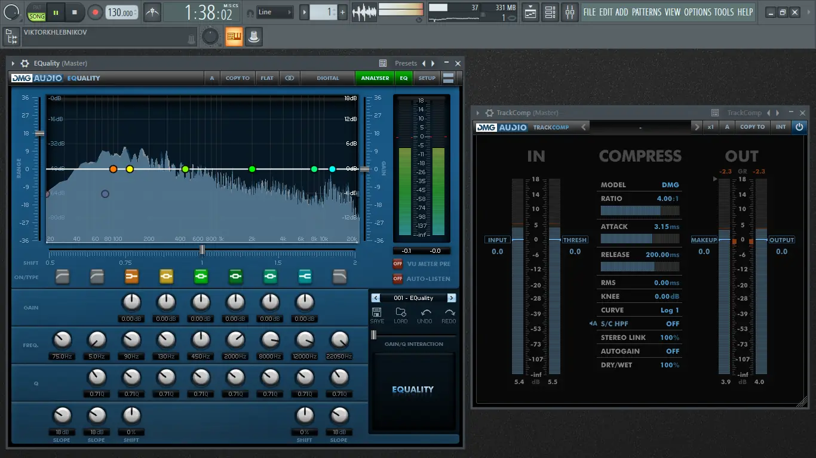Image resolution: width=816 pixels, height=458 pixels.
Task: Go to next TrackComp preset arrow
Action: pyautogui.click(x=697, y=126)
